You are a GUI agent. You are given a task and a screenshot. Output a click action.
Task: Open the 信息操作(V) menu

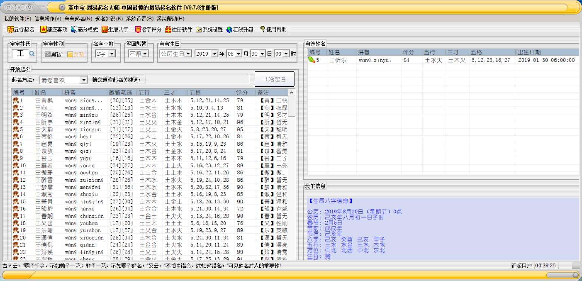point(48,19)
